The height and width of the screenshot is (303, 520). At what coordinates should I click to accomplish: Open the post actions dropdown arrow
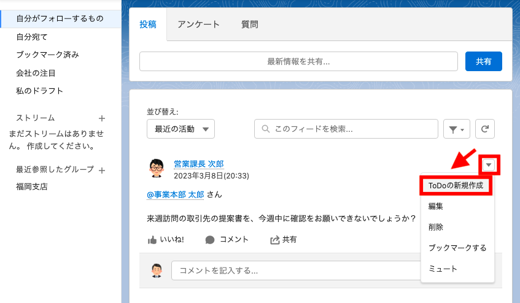click(489, 164)
